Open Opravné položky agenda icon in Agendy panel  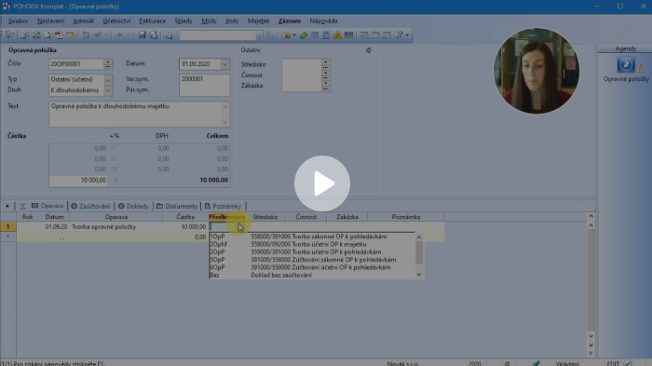626,65
